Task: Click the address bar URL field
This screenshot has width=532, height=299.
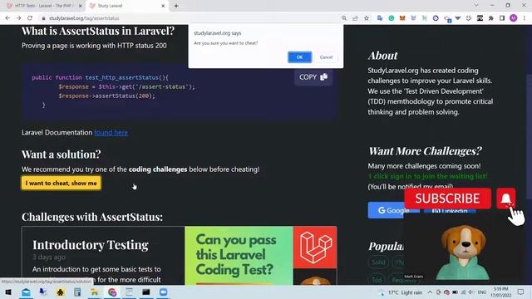Action: pyautogui.click(x=190, y=18)
